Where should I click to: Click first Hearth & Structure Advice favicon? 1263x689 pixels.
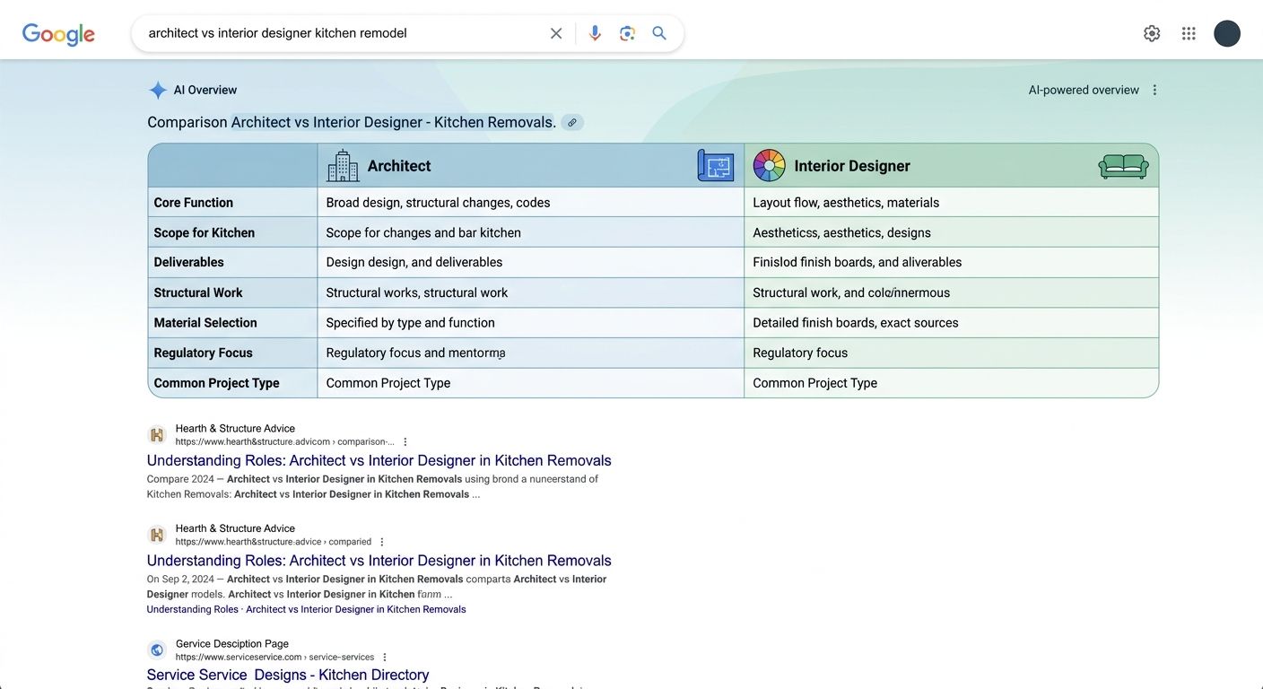pyautogui.click(x=157, y=435)
